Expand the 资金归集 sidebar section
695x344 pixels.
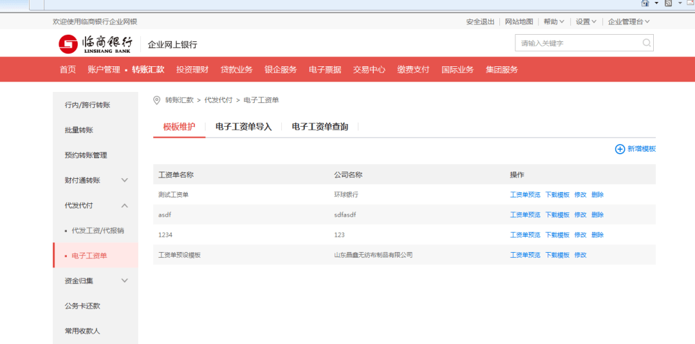click(x=125, y=280)
